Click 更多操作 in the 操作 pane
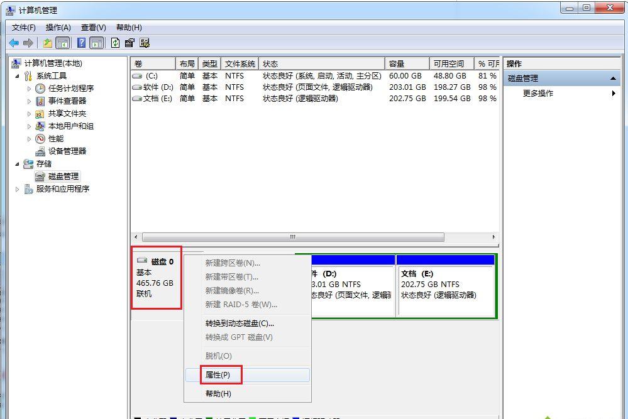This screenshot has width=628, height=419. tap(538, 93)
